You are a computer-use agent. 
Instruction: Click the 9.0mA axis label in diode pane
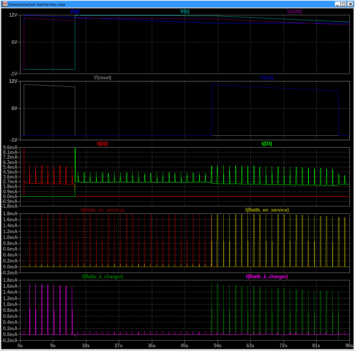pos(10,148)
